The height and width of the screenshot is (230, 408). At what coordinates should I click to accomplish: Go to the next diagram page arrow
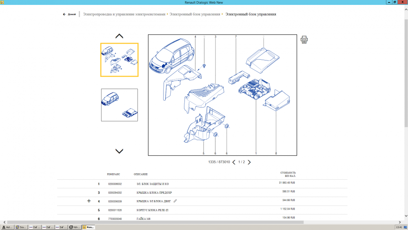tap(249, 162)
